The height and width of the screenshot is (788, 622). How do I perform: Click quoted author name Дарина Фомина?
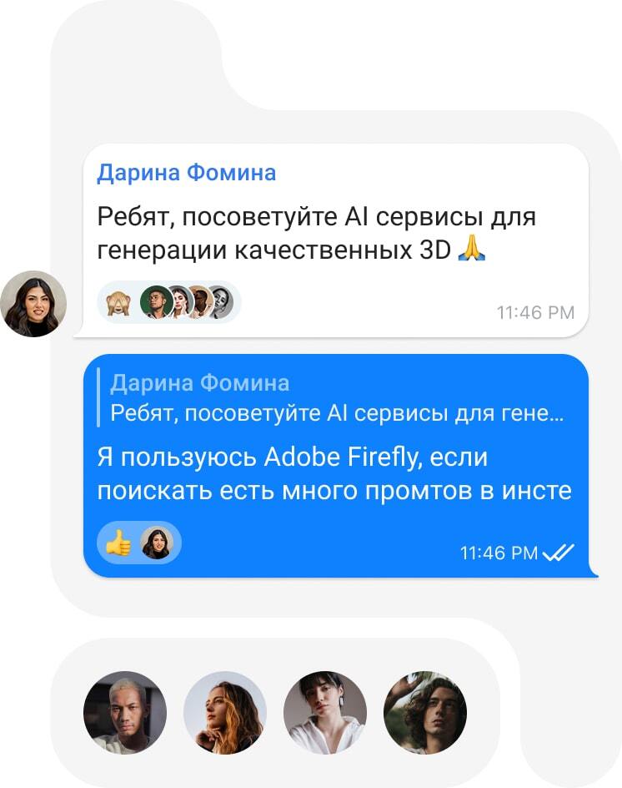tap(200, 383)
